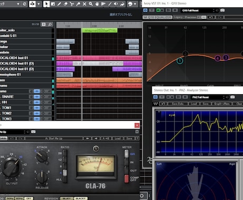This screenshot has width=243, height=200.
Task: Click Save Data in PAZ Analyzer
Action: tap(177, 104)
